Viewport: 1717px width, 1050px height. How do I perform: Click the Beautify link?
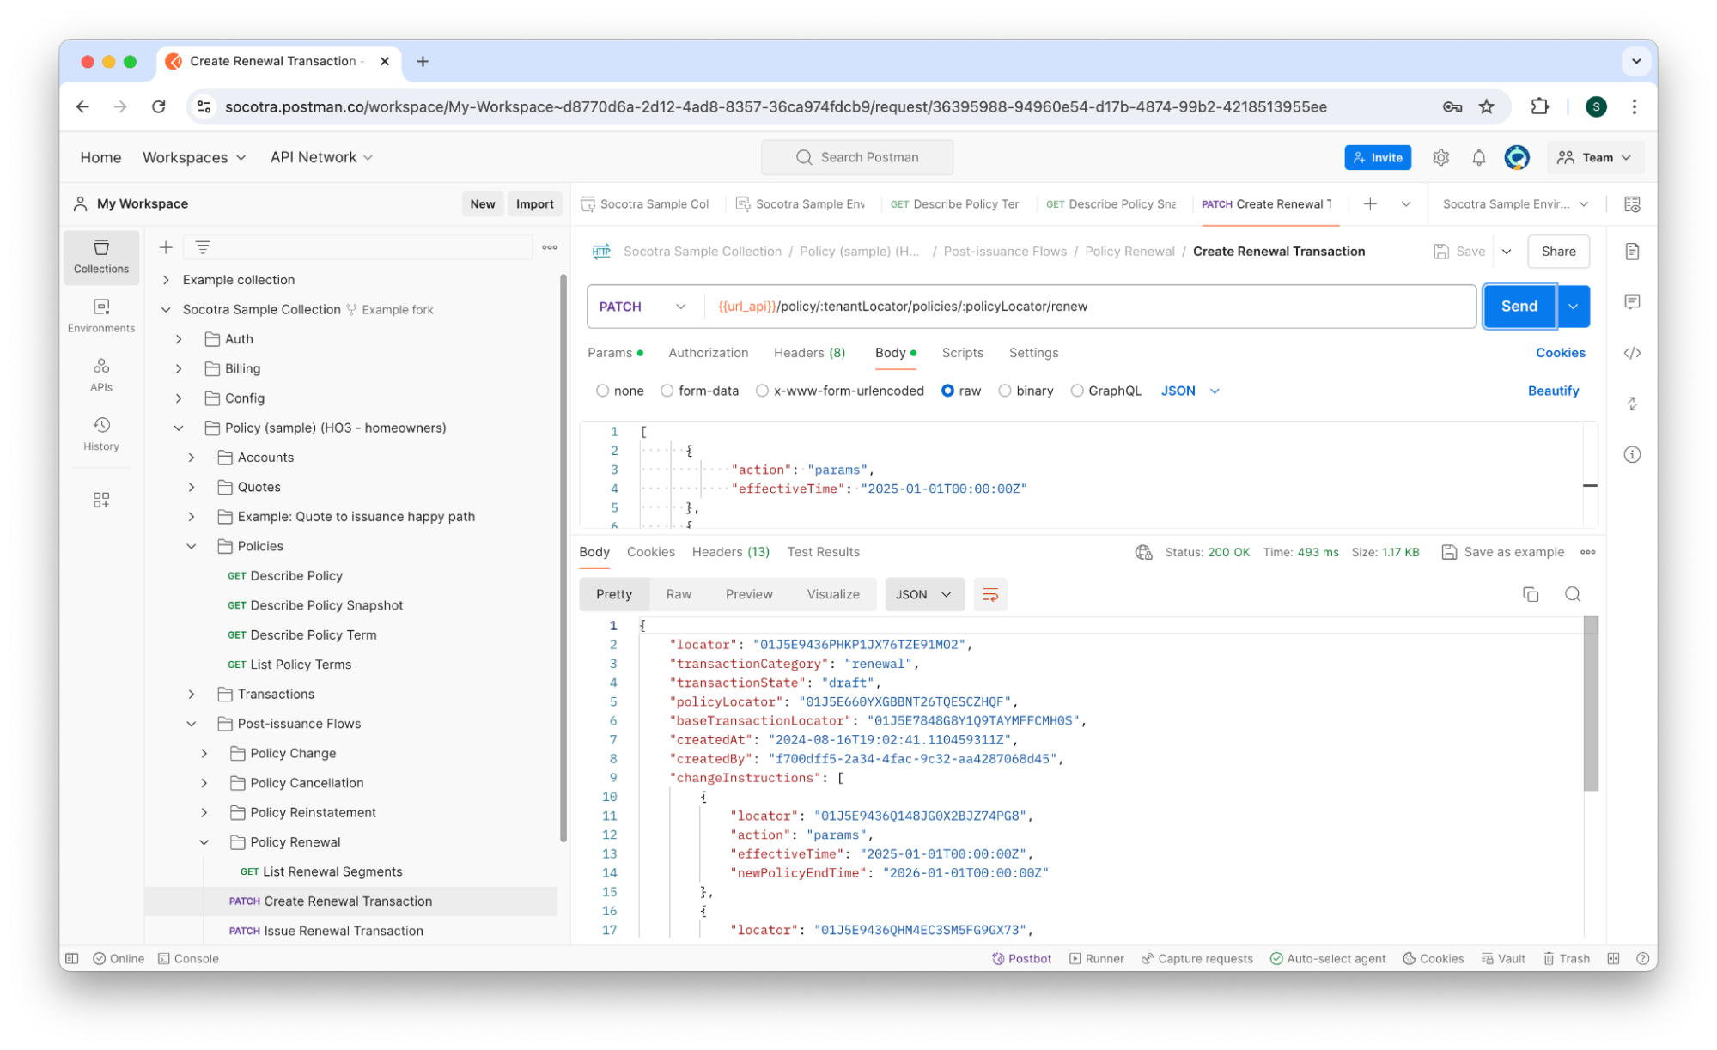[1552, 391]
